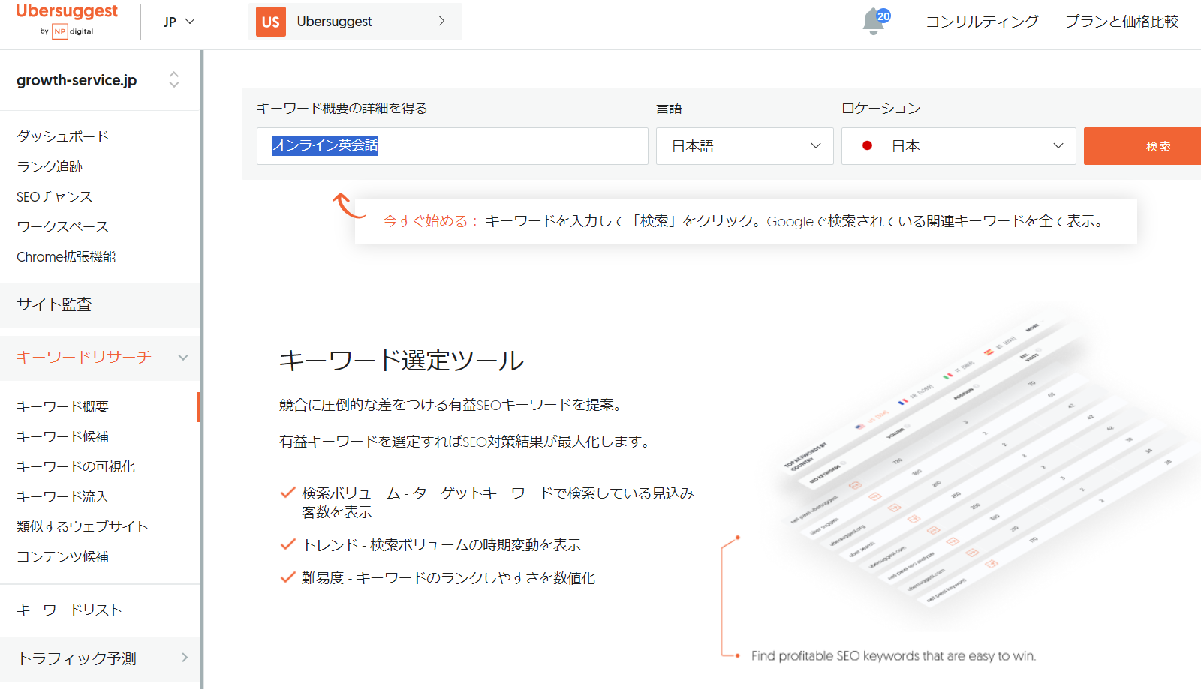Select キーワード概要 in the sidebar
1201x689 pixels.
[63, 406]
